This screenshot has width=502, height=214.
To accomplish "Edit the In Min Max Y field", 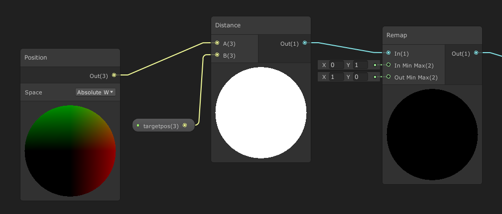I will 361,65.
